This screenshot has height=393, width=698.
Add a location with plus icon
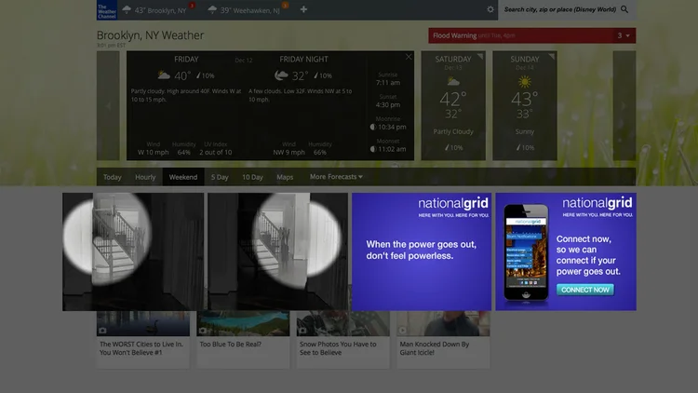click(x=303, y=9)
